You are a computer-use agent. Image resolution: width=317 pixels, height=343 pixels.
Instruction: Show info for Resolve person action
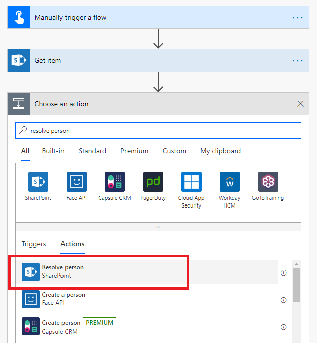283,272
